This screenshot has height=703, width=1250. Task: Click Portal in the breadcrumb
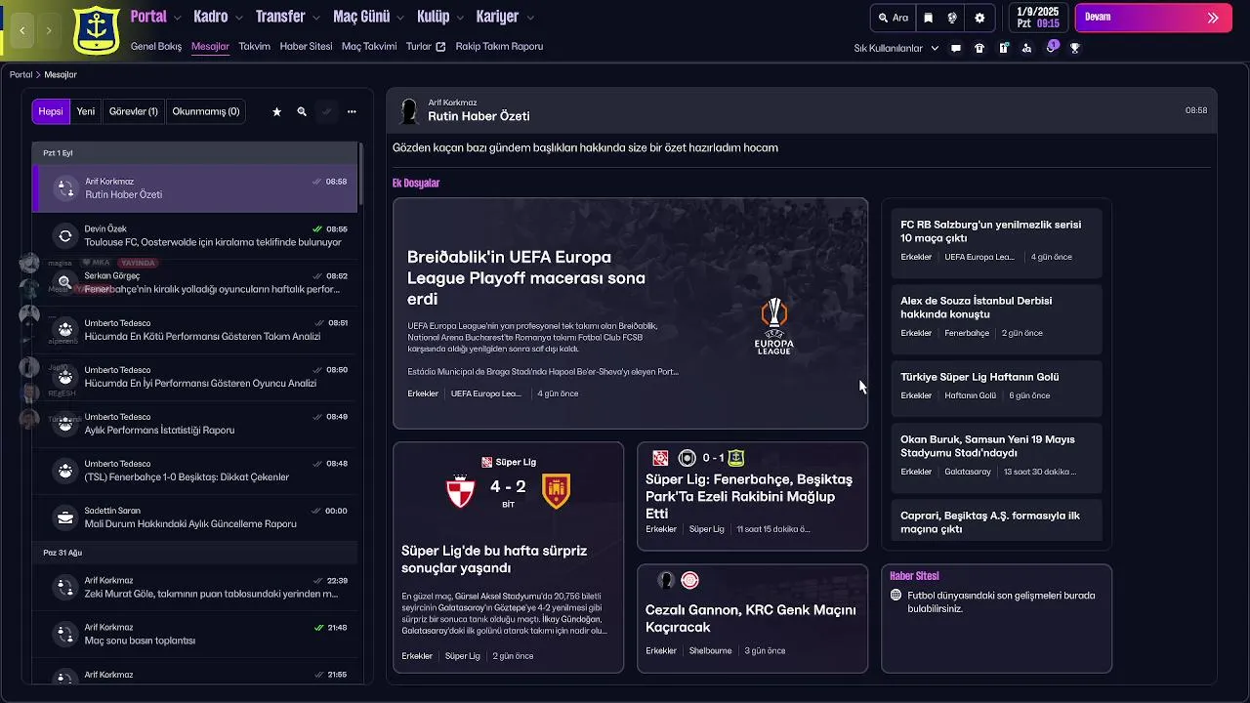point(21,75)
